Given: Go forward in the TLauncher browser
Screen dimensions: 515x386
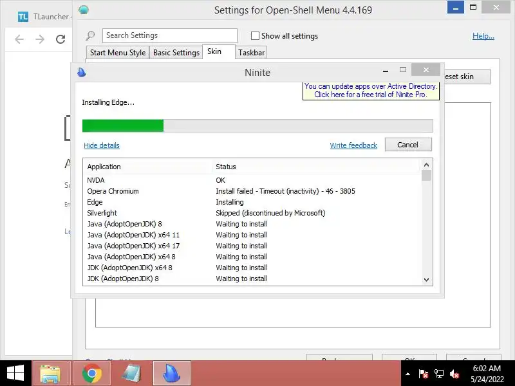Looking at the screenshot, I should tap(40, 39).
